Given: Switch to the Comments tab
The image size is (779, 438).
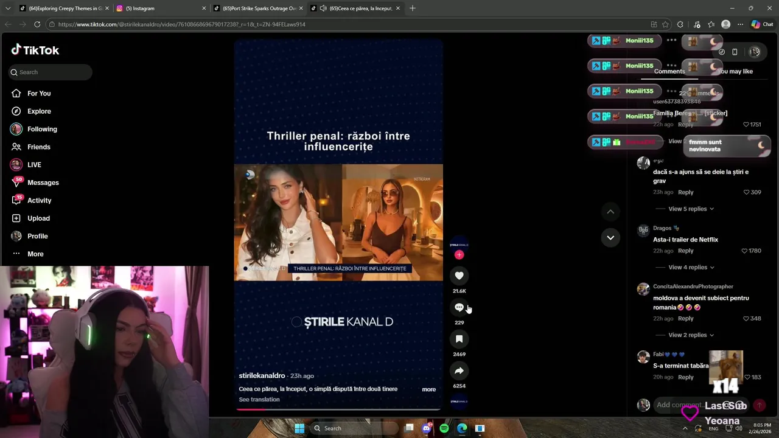Looking at the screenshot, I should [669, 71].
